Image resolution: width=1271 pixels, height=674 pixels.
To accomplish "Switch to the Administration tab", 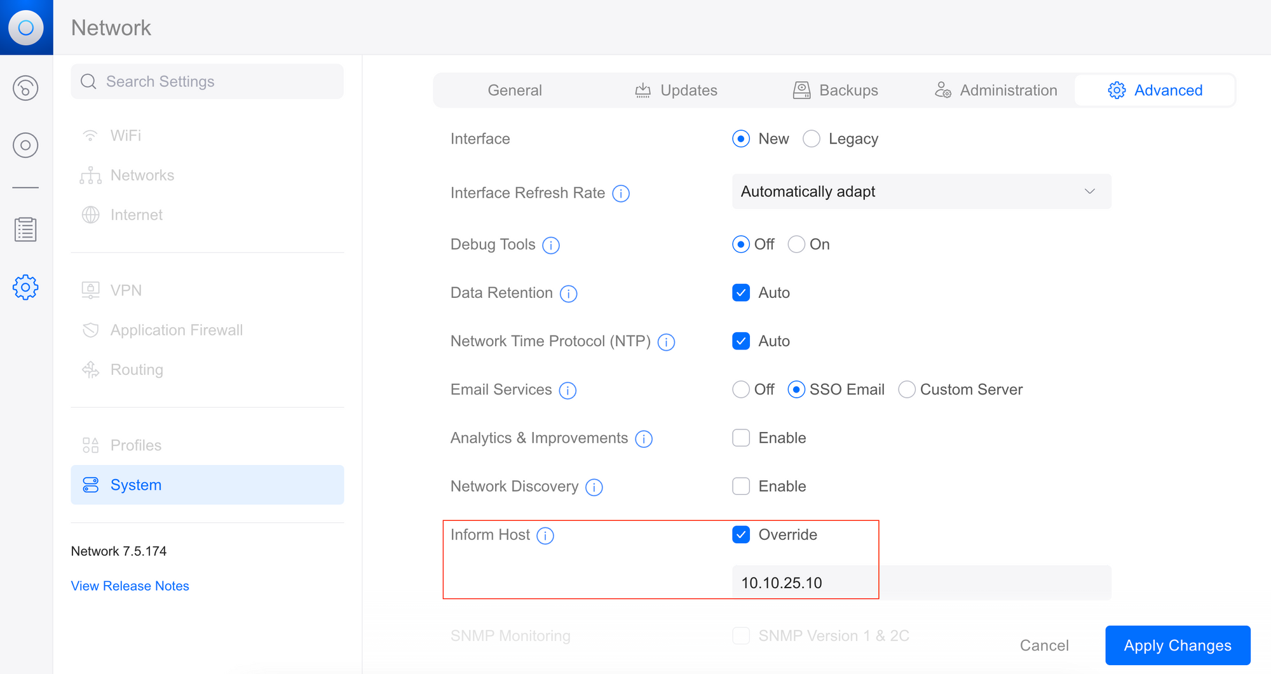I will tap(996, 90).
